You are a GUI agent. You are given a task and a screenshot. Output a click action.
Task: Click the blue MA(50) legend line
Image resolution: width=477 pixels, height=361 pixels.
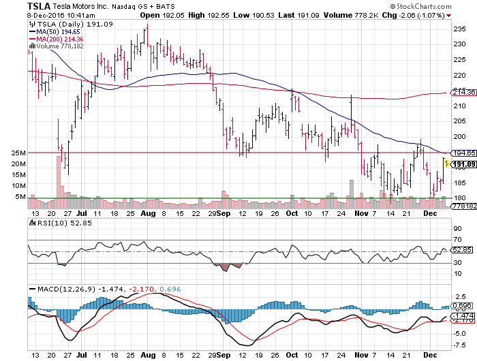point(32,31)
